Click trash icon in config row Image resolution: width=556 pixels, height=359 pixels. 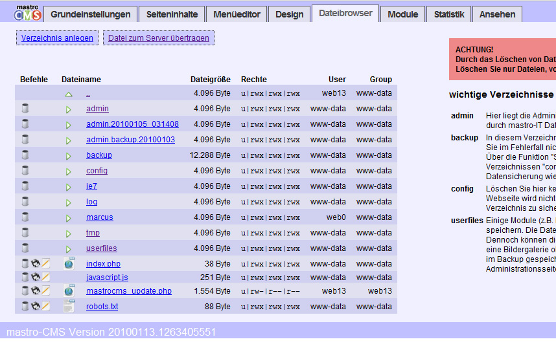coord(25,171)
